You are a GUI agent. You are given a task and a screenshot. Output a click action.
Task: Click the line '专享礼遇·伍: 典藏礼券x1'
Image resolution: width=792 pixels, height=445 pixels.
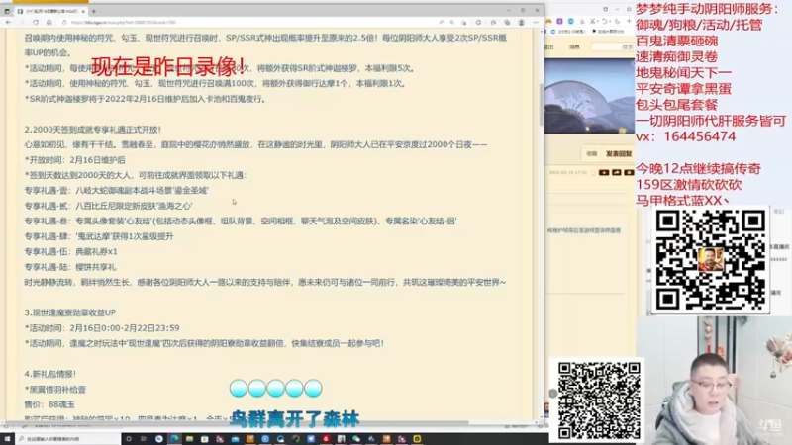pos(70,251)
